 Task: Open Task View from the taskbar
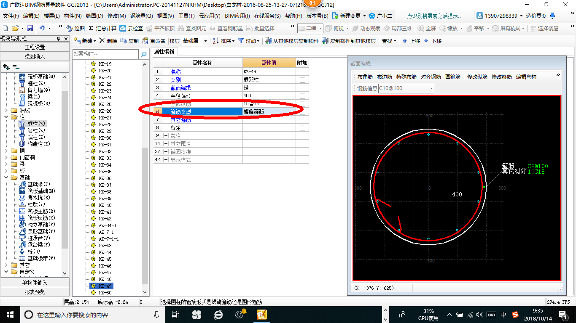click(176, 314)
